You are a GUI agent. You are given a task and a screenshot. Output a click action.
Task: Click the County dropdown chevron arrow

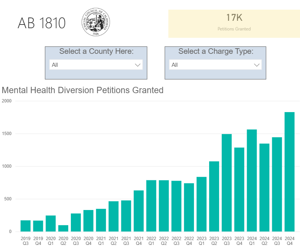click(138, 65)
